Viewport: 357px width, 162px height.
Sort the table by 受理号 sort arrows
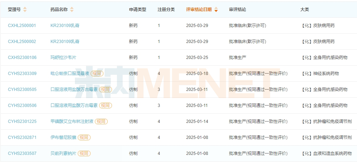(x=25, y=10)
